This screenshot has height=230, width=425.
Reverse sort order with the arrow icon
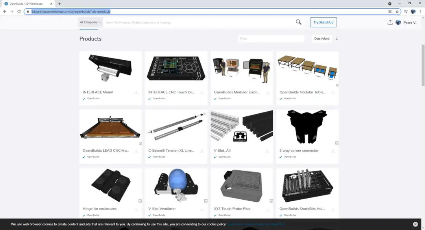point(337,39)
